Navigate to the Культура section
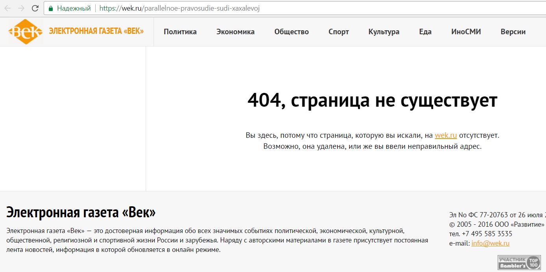 384,32
